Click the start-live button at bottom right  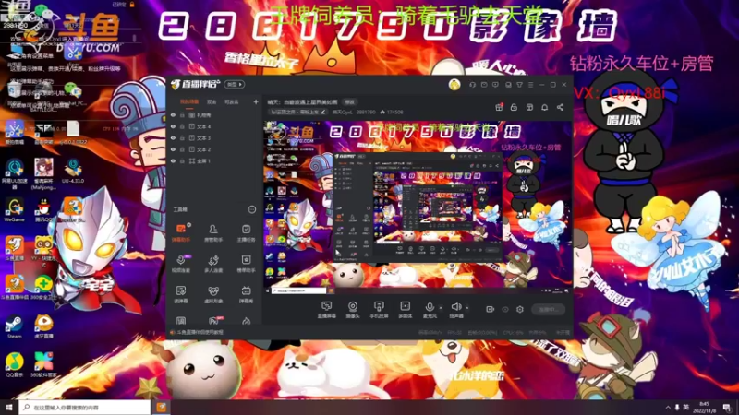coord(548,309)
